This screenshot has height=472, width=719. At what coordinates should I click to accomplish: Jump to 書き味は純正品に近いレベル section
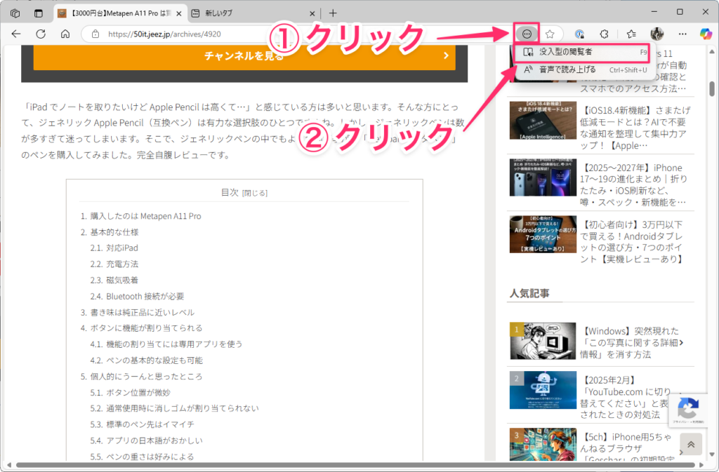pos(142,312)
